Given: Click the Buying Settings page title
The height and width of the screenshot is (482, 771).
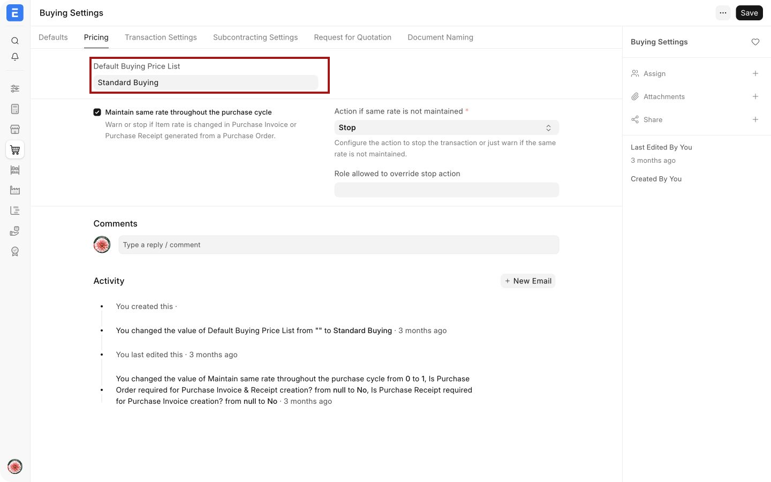Looking at the screenshot, I should click(x=71, y=13).
